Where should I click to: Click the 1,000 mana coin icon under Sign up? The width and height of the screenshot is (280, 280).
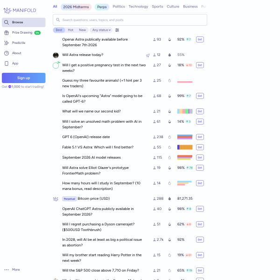coord(10,87)
